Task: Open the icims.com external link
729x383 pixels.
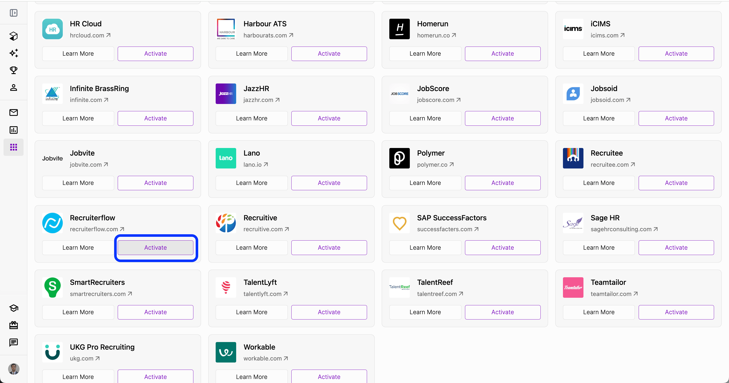Action: (x=607, y=35)
